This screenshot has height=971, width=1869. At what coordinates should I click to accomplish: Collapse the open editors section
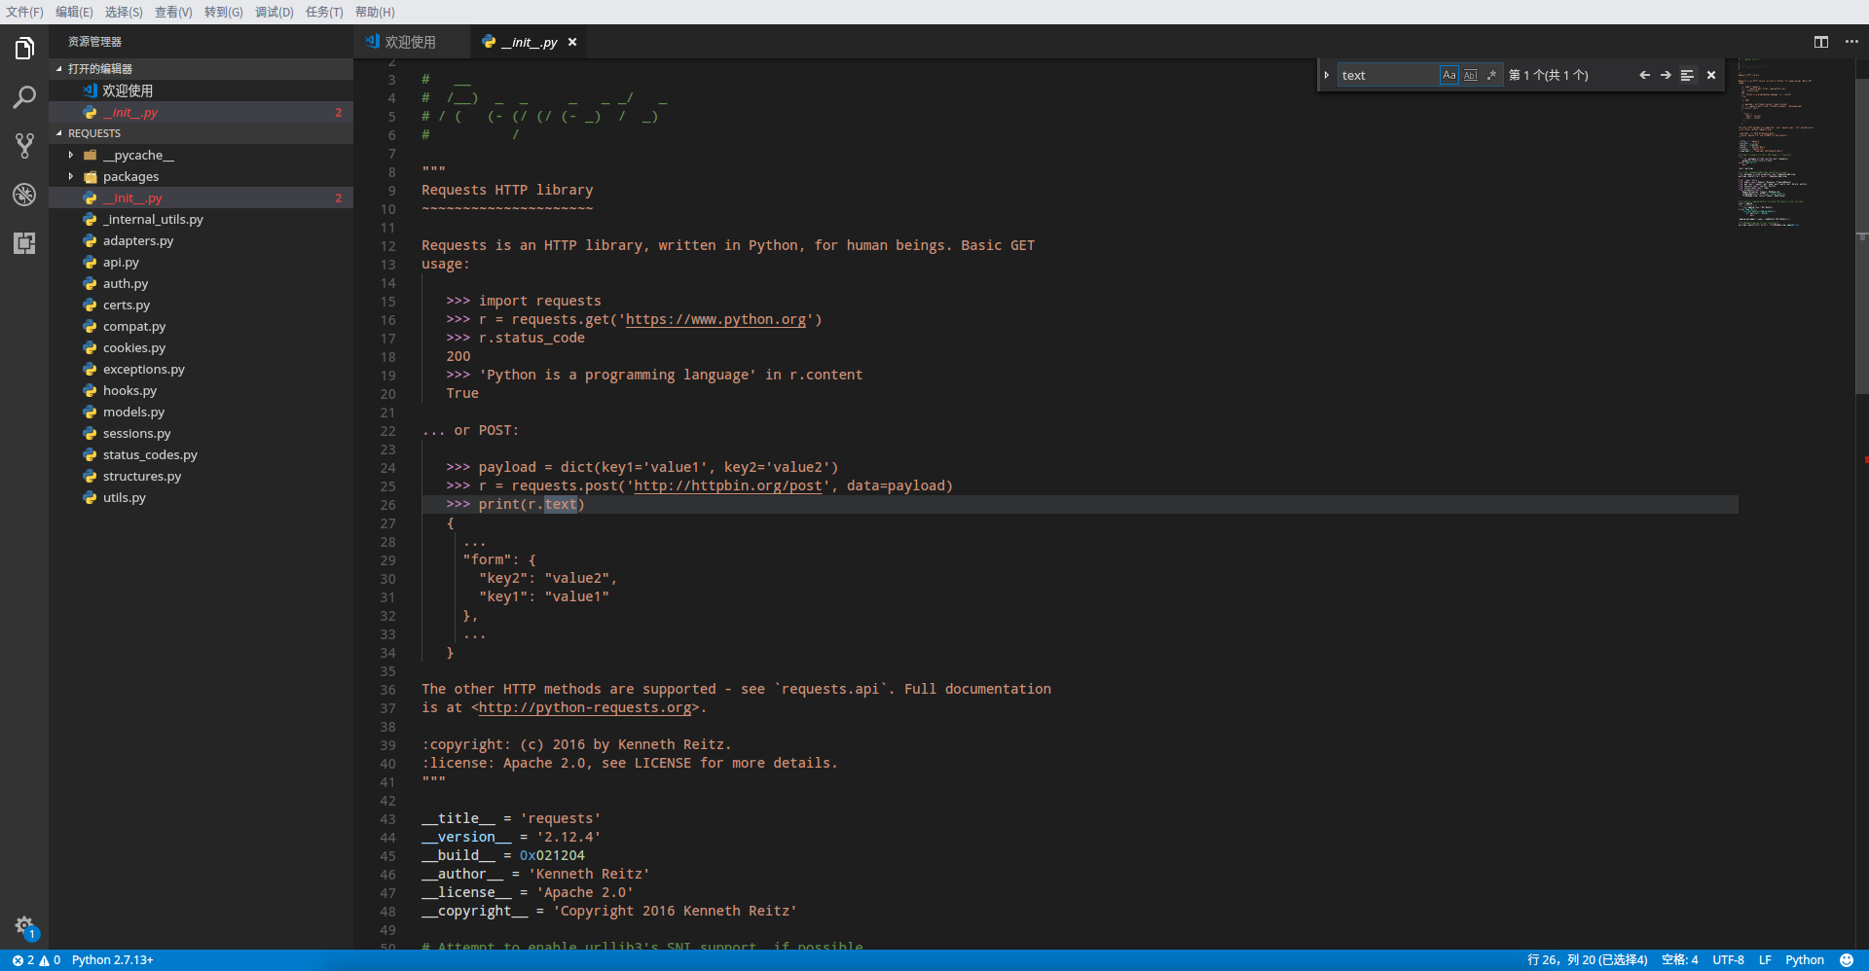[201, 69]
